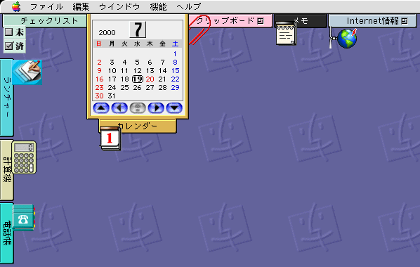This screenshot has width=420, height=267.
Task: Select calendar date 30
Action: [x=99, y=96]
